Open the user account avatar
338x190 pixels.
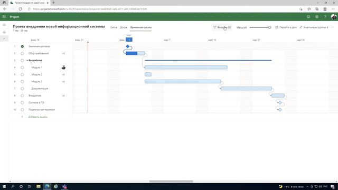pyautogui.click(x=333, y=17)
